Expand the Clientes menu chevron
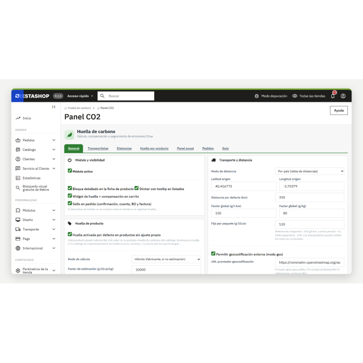Screen dimensions: 363x363 pyautogui.click(x=54, y=159)
